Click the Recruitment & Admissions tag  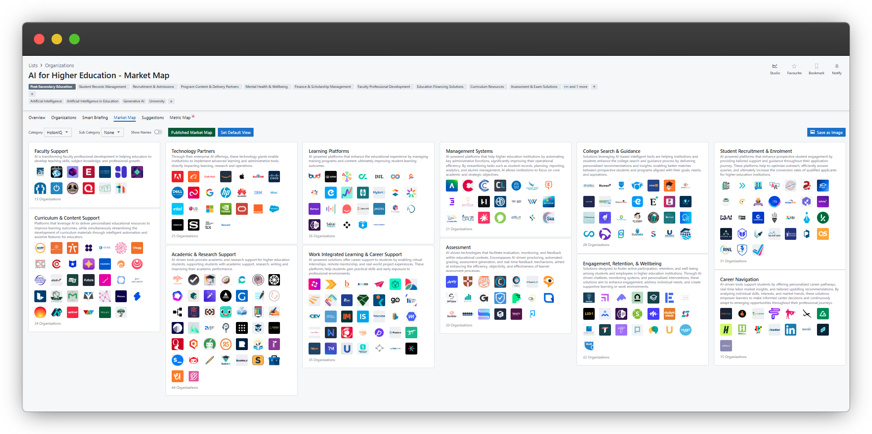tap(153, 87)
